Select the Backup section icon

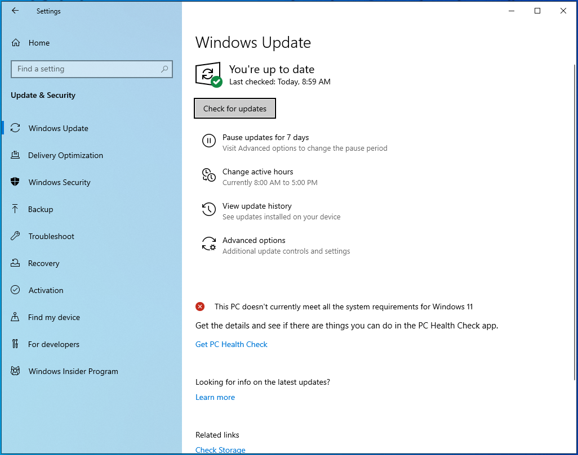[16, 209]
